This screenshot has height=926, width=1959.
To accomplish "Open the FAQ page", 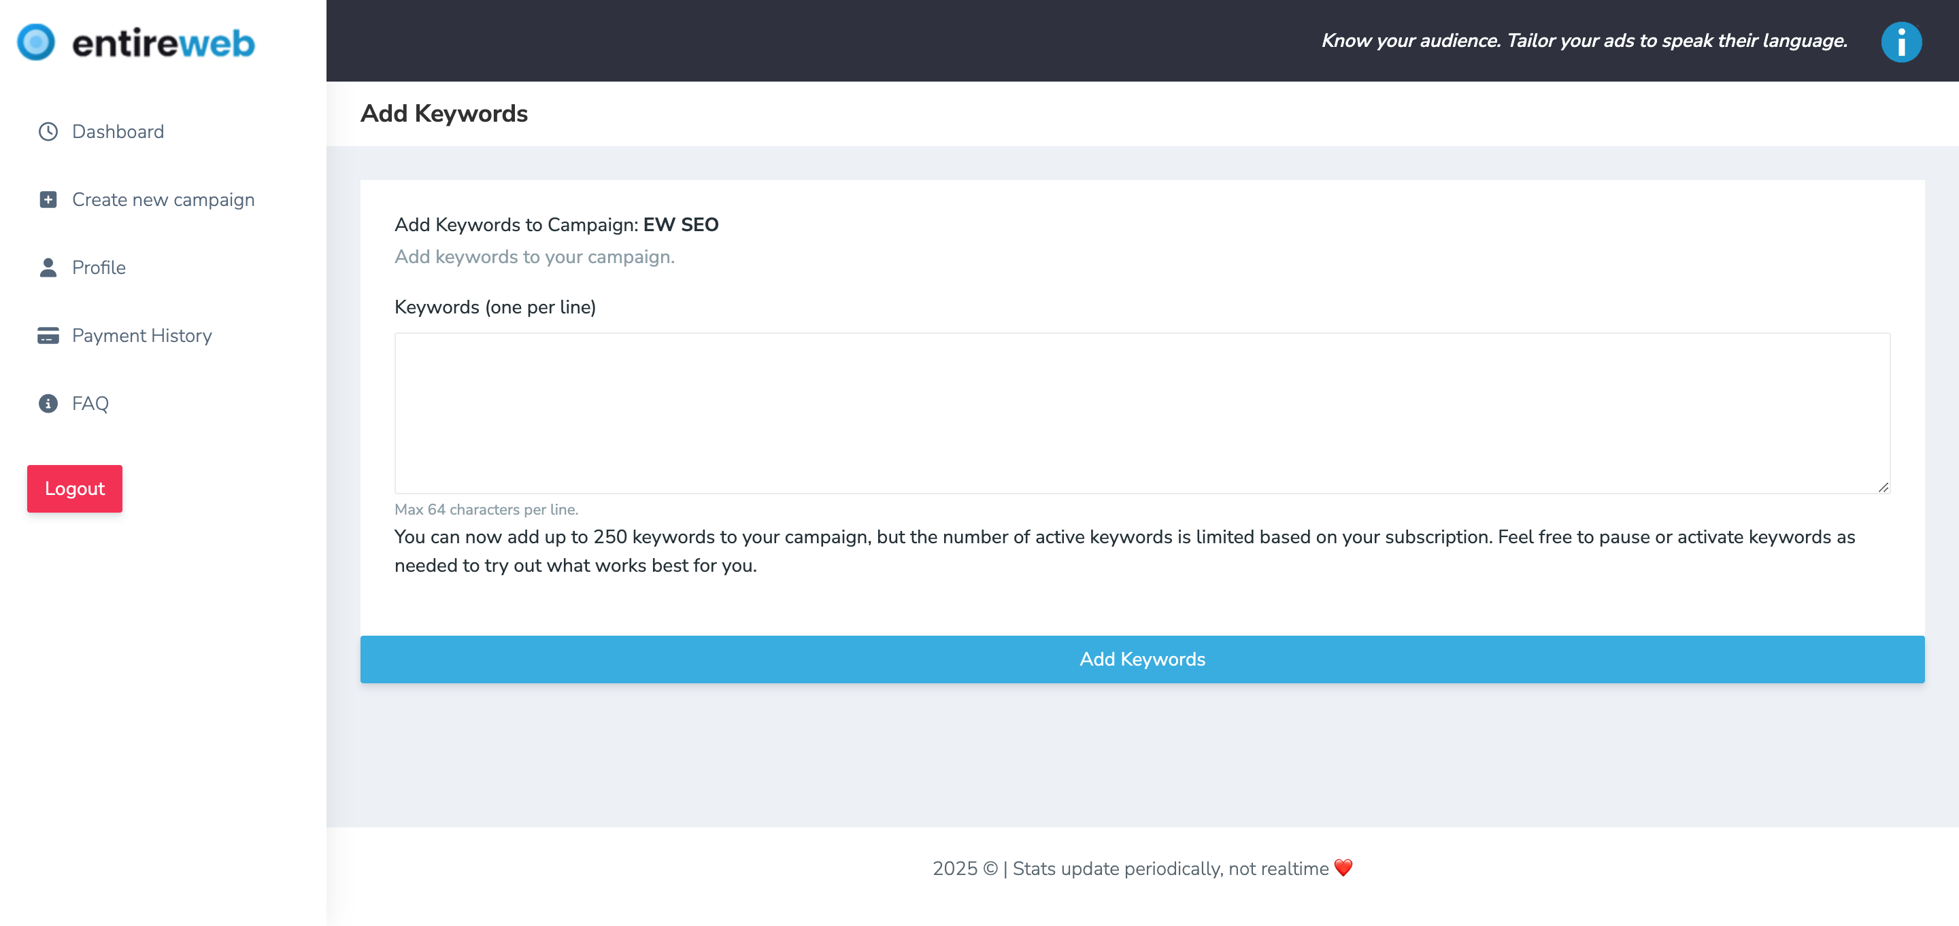I will (x=90, y=403).
